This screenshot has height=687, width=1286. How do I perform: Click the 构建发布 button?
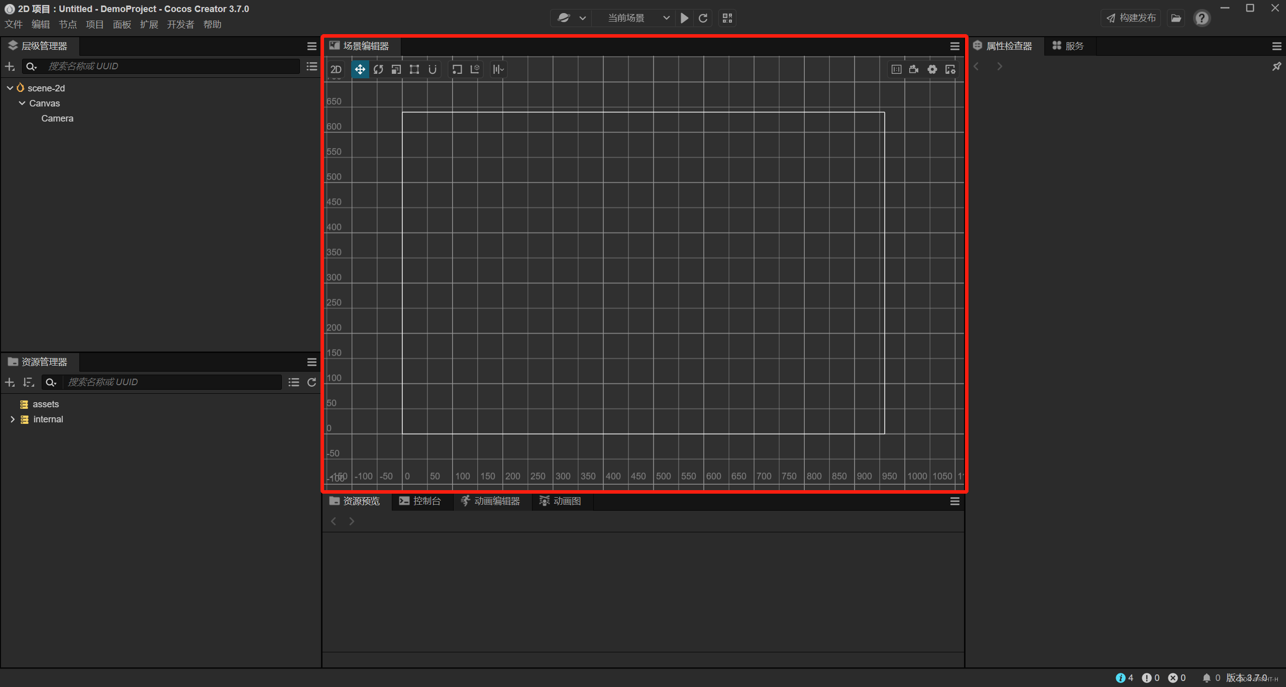click(x=1131, y=18)
